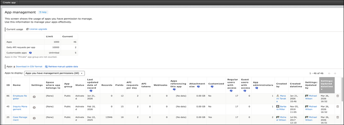Show help for Guest users with access

click(245, 90)
